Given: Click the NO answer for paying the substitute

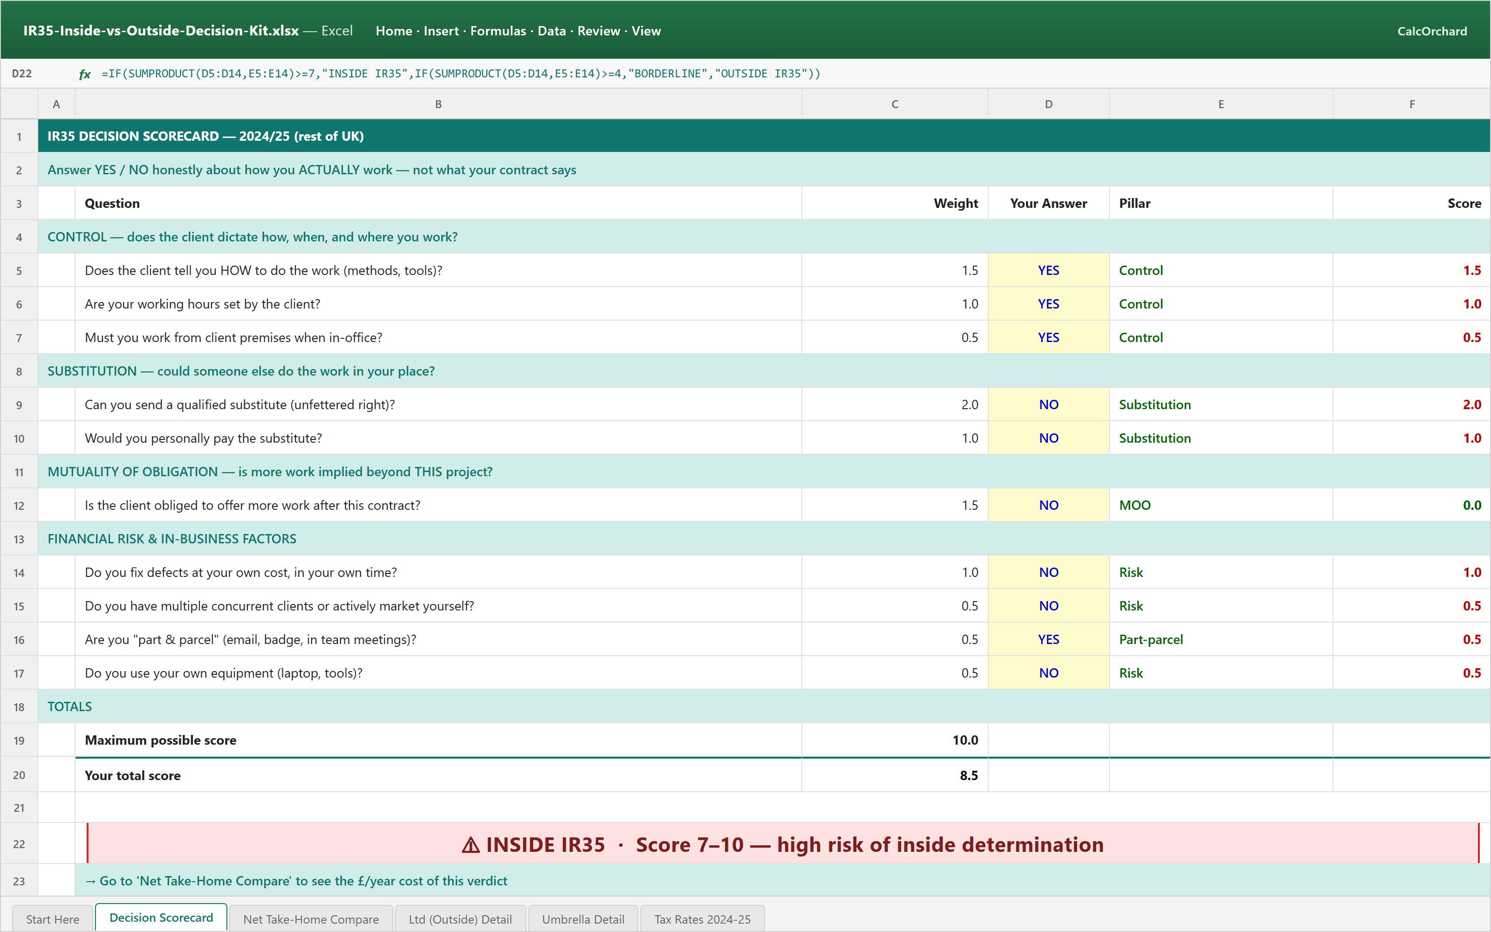Looking at the screenshot, I should (1049, 438).
